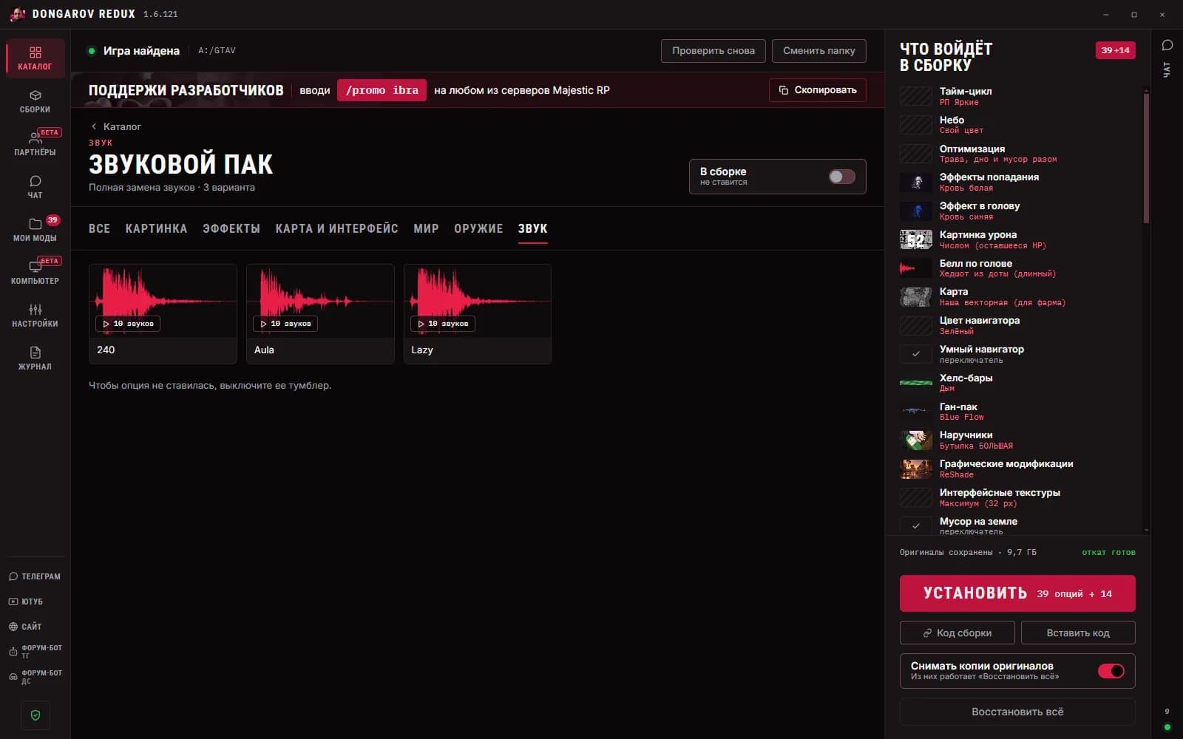Play the Aula 10 звуков preview
The image size is (1183, 739).
tap(285, 324)
